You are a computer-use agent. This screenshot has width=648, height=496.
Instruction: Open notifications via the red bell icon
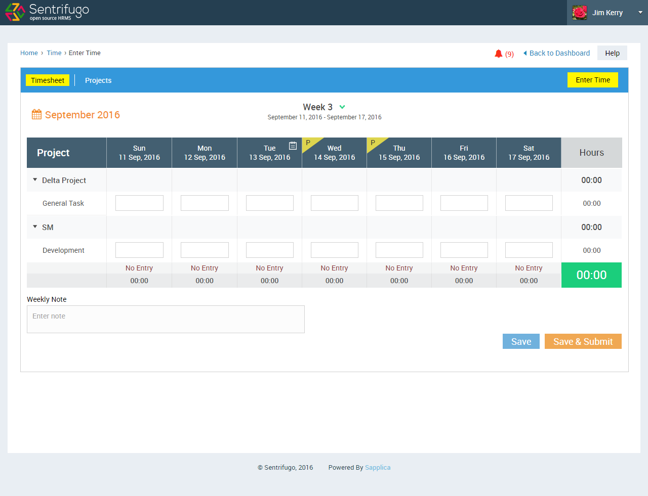click(498, 53)
